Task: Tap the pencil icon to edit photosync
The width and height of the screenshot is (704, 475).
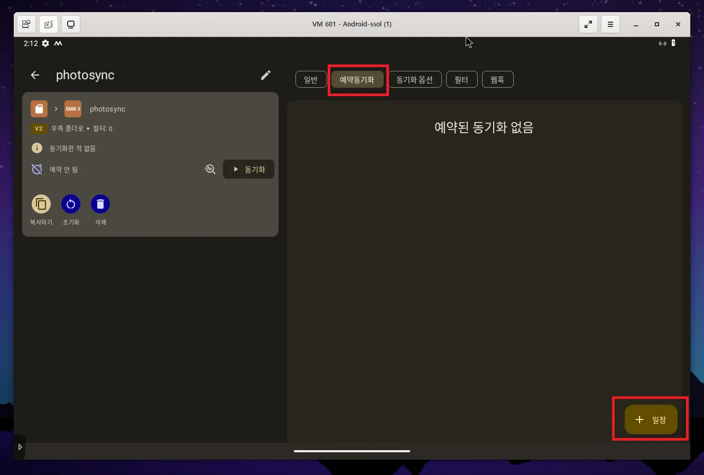Action: [265, 75]
